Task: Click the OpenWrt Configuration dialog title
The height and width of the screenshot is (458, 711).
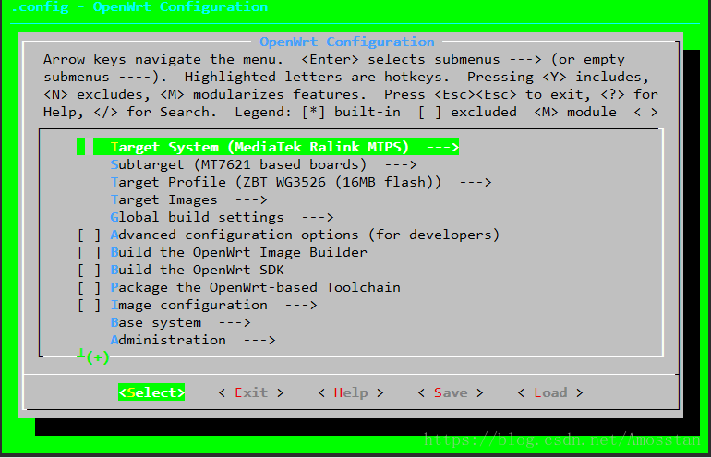Action: pos(347,42)
